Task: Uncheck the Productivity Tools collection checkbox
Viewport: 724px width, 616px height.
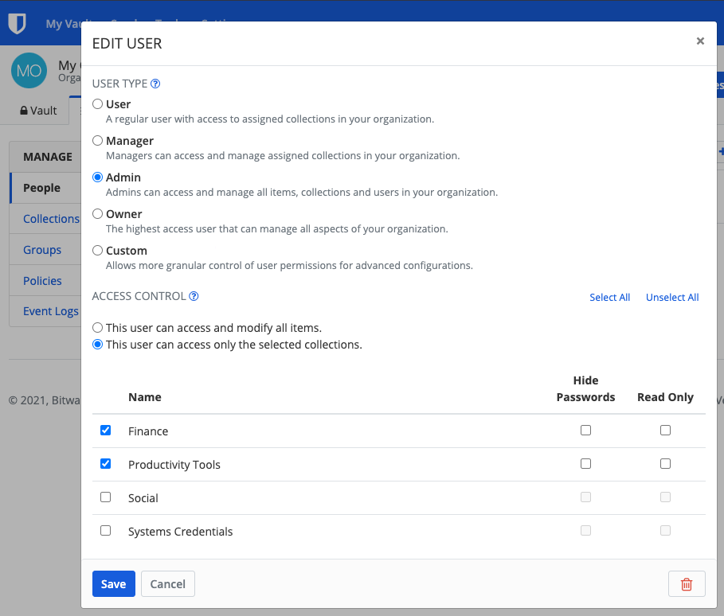Action: (106, 464)
